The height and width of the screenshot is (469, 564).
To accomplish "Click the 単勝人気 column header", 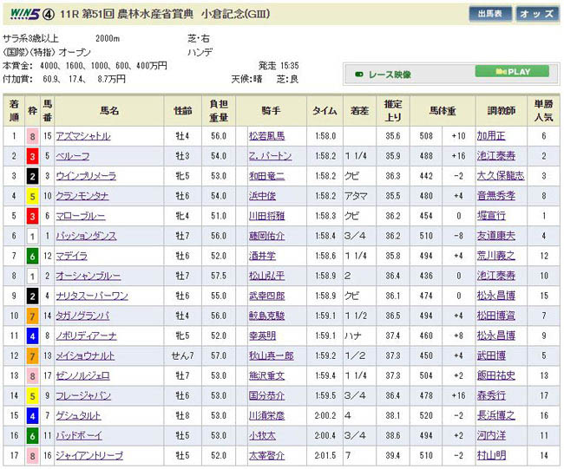I will point(543,111).
